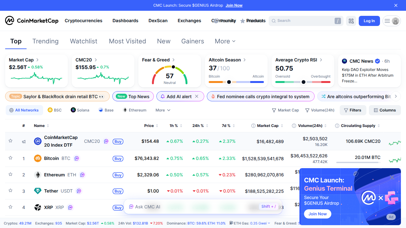Open the Columns customization panel
This screenshot has height=228, width=406.
pos(385,110)
